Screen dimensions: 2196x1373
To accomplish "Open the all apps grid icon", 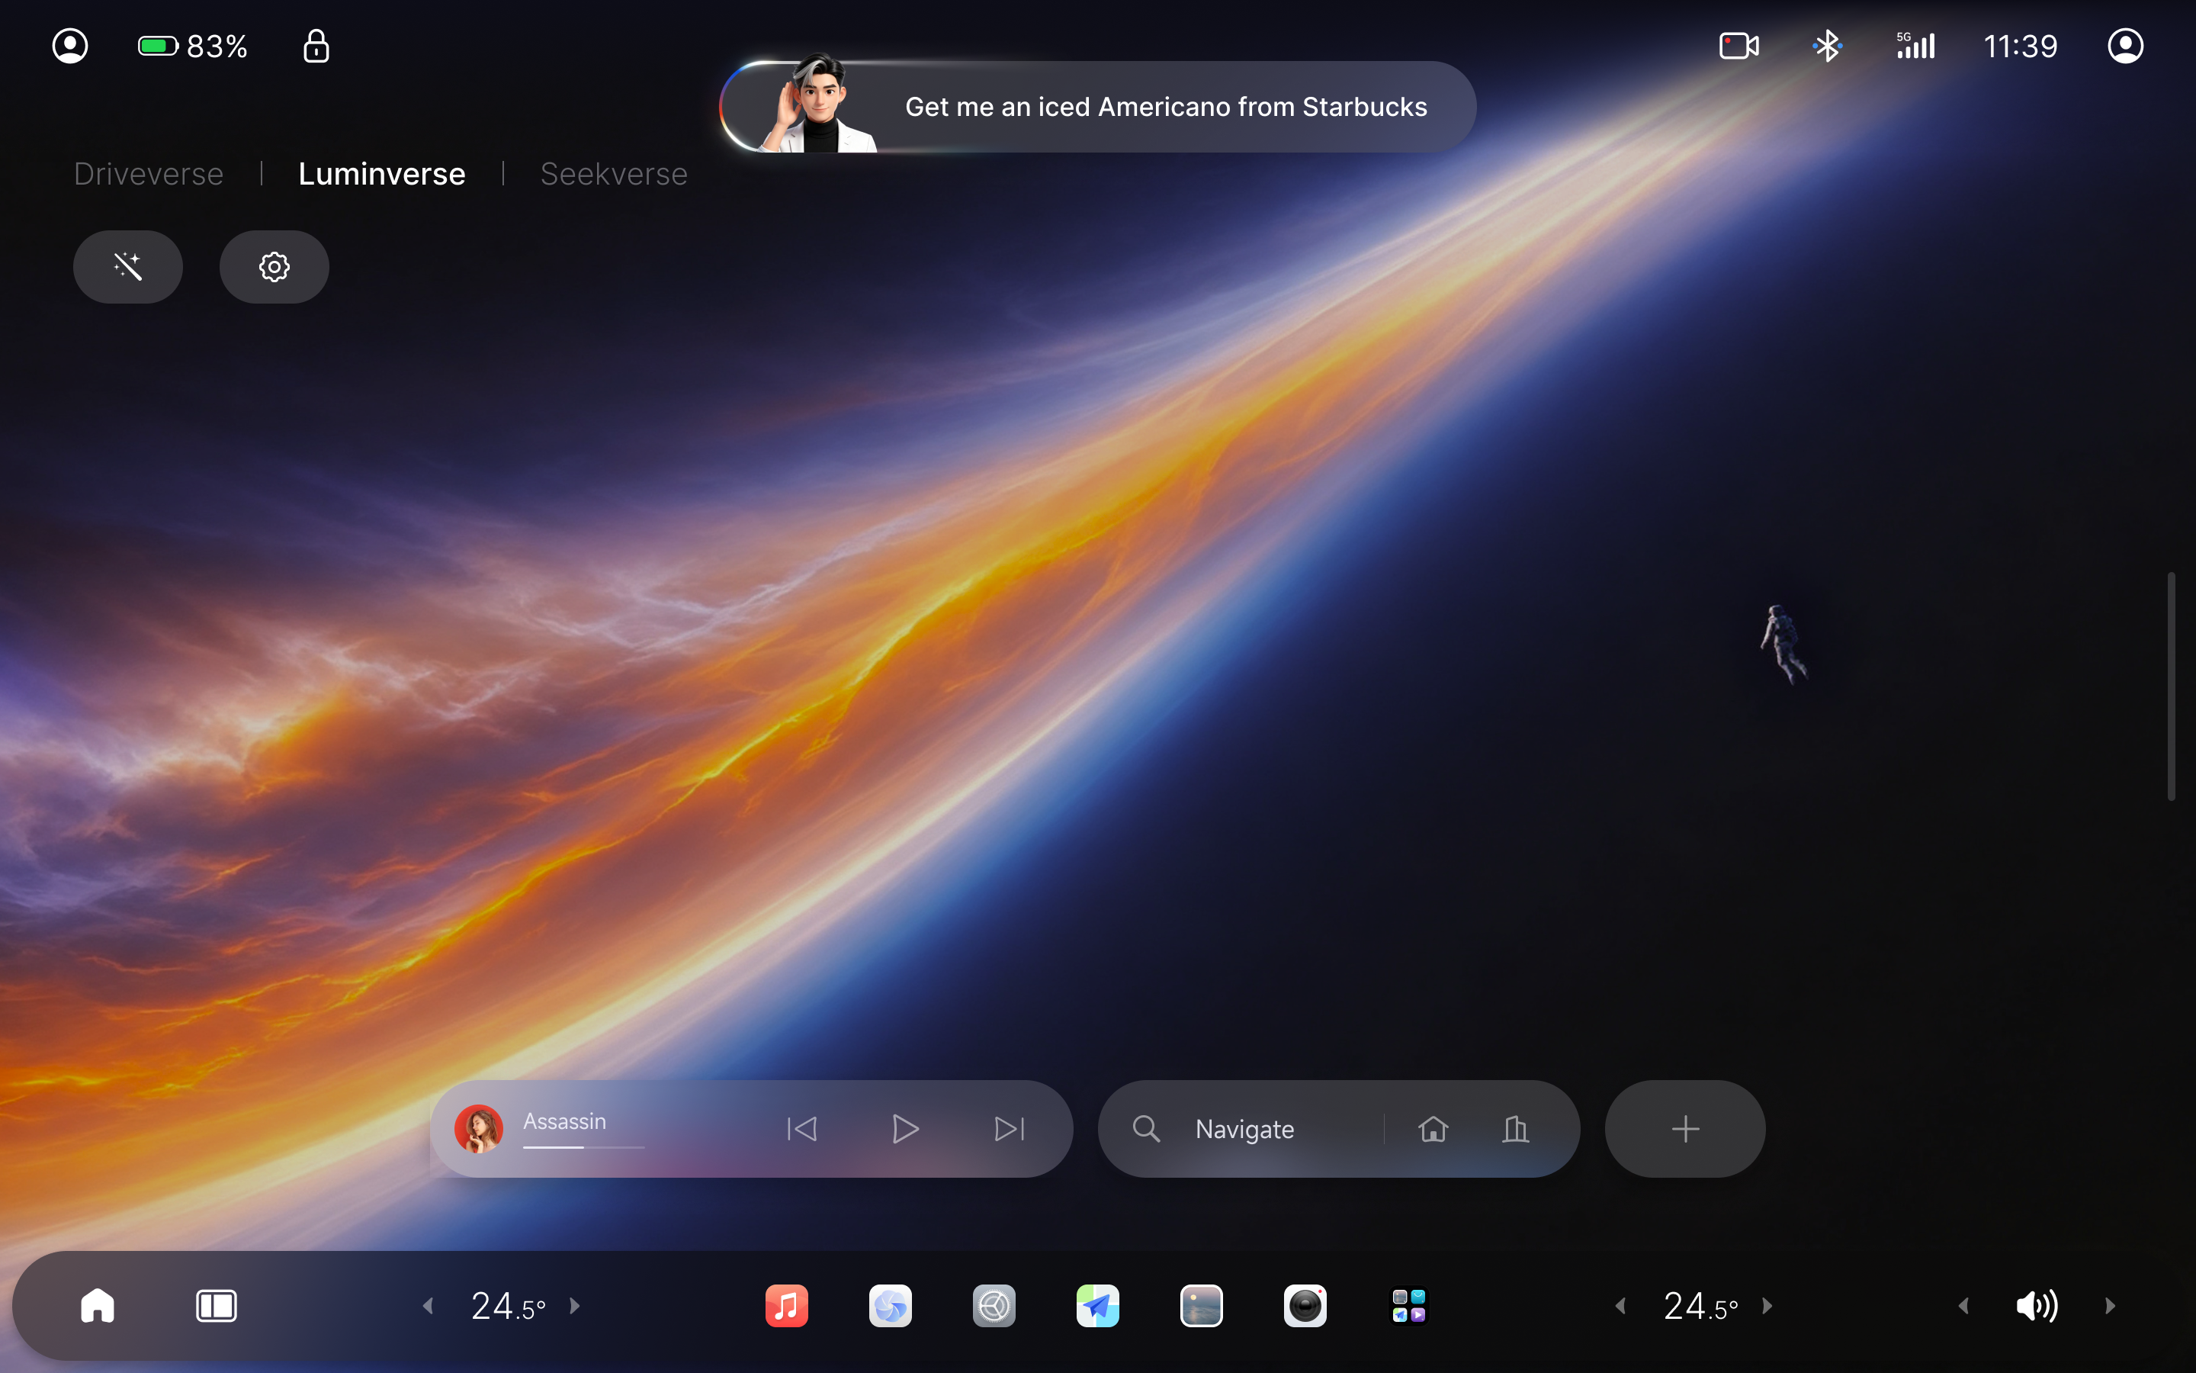I will point(1408,1306).
